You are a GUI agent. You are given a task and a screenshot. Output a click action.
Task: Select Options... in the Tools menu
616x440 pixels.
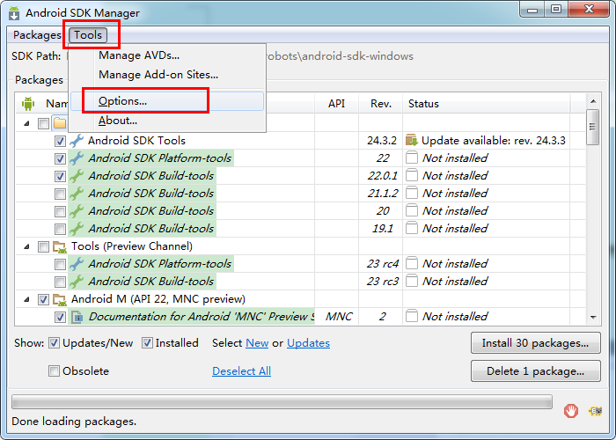pos(166,101)
